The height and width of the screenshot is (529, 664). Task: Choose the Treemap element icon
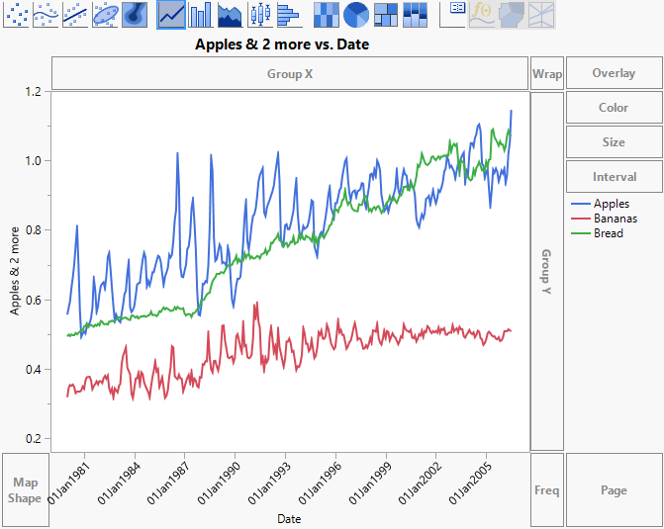(385, 14)
